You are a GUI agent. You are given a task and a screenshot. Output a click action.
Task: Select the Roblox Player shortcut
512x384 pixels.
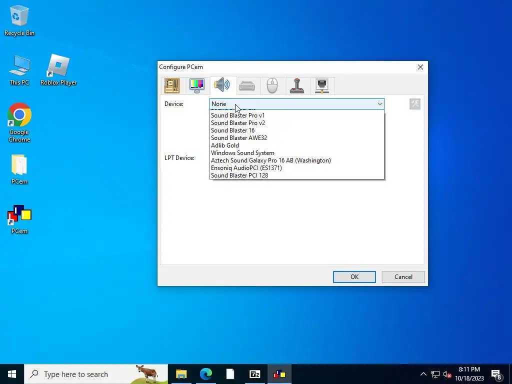coord(58,70)
